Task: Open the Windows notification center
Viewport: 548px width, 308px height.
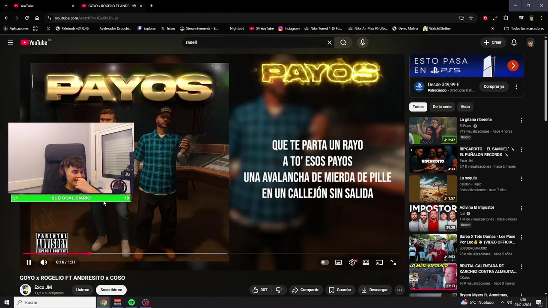Action: click(x=539, y=302)
